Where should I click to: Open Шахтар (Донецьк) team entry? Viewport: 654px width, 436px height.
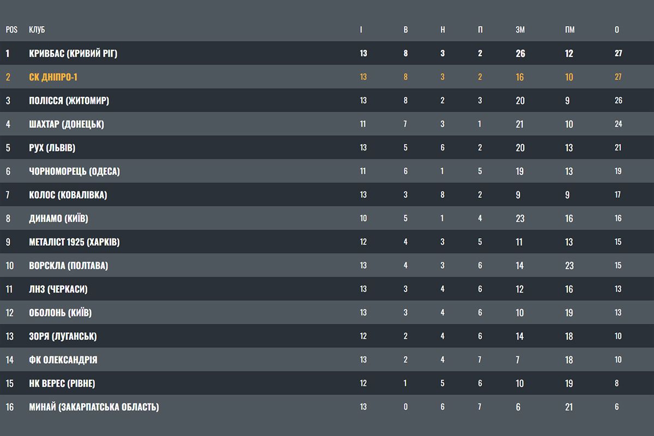(x=66, y=124)
